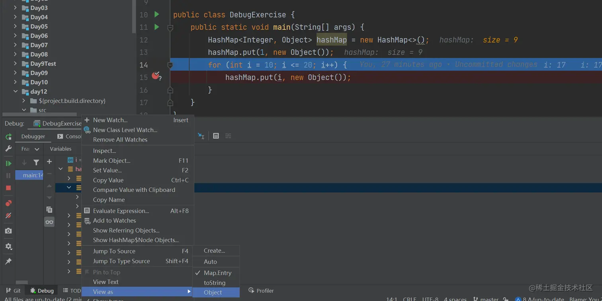Choose Inspect... from context menu
The height and width of the screenshot is (301, 602).
click(x=138, y=151)
